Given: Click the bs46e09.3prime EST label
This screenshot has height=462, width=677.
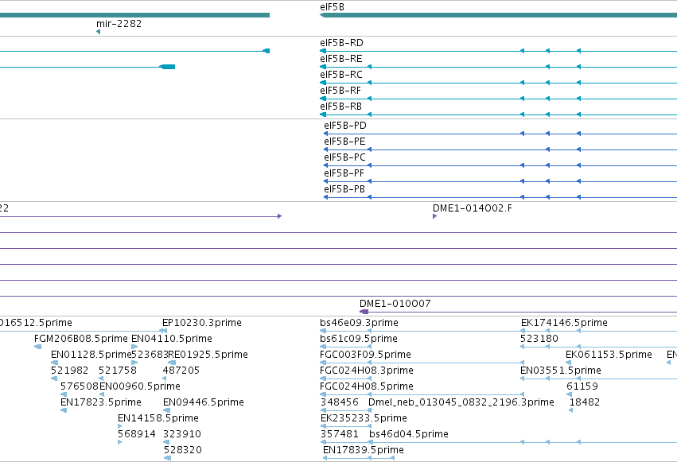Looking at the screenshot, I should pos(360,323).
